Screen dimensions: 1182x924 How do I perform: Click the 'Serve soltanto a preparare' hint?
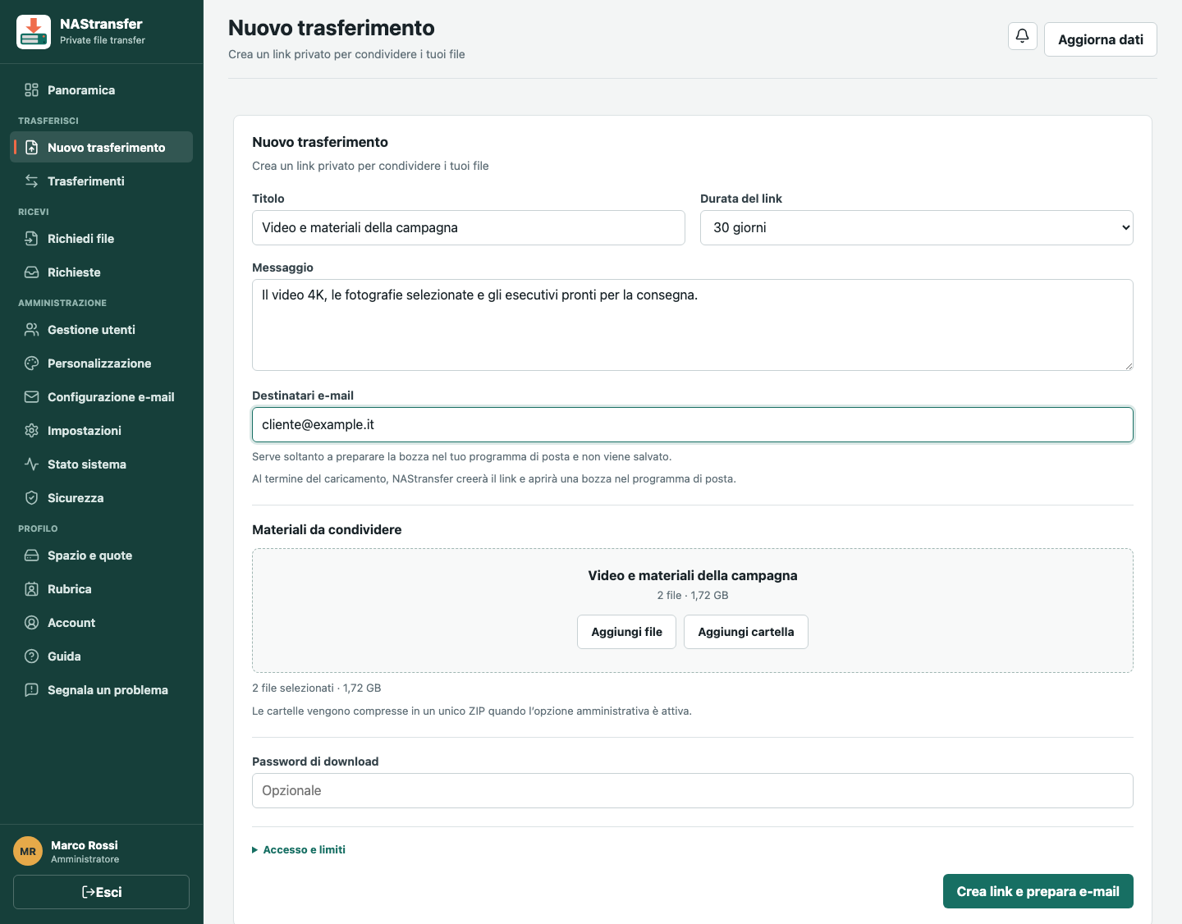[x=461, y=456]
